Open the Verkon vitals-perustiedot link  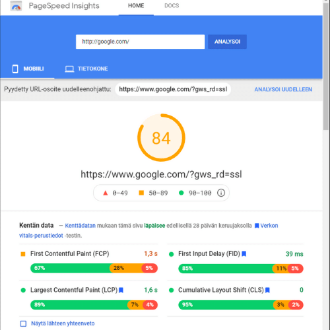148,230
